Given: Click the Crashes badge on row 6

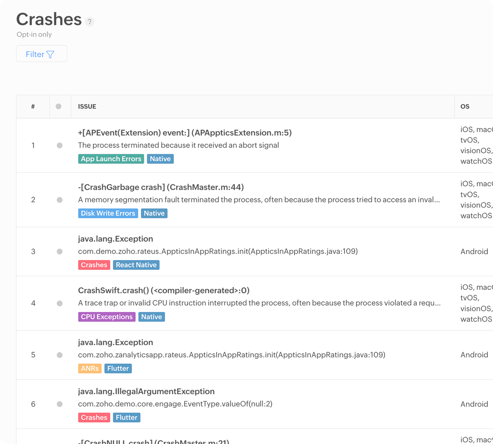Looking at the screenshot, I should [x=94, y=417].
